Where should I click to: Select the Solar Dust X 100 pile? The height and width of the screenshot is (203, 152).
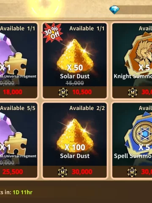click(x=75, y=135)
